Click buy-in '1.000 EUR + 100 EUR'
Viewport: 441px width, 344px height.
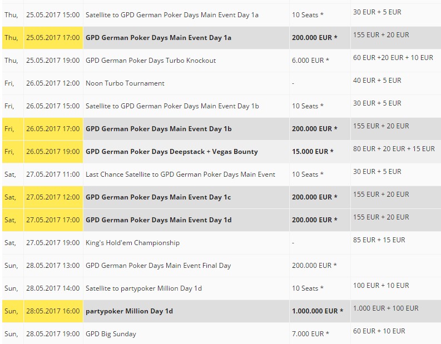(385, 308)
